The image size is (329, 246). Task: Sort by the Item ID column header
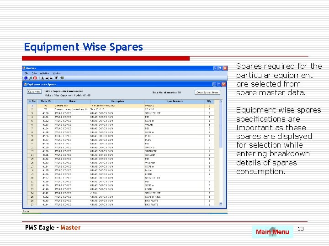point(46,101)
